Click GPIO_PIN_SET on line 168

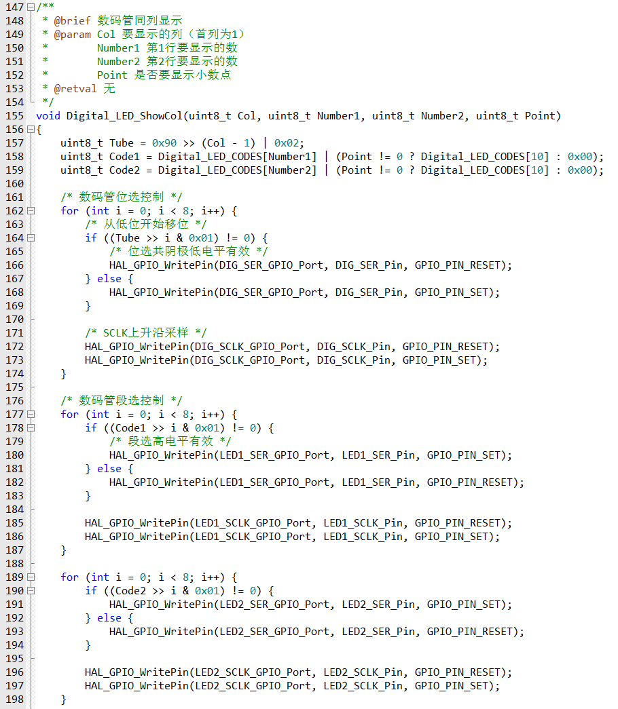coord(451,292)
